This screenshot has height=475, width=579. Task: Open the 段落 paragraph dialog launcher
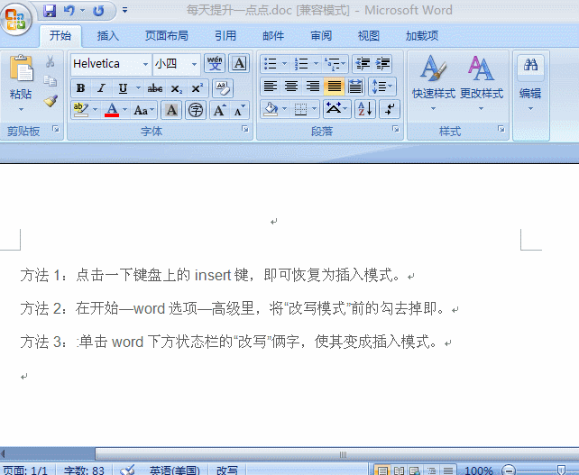(x=396, y=129)
